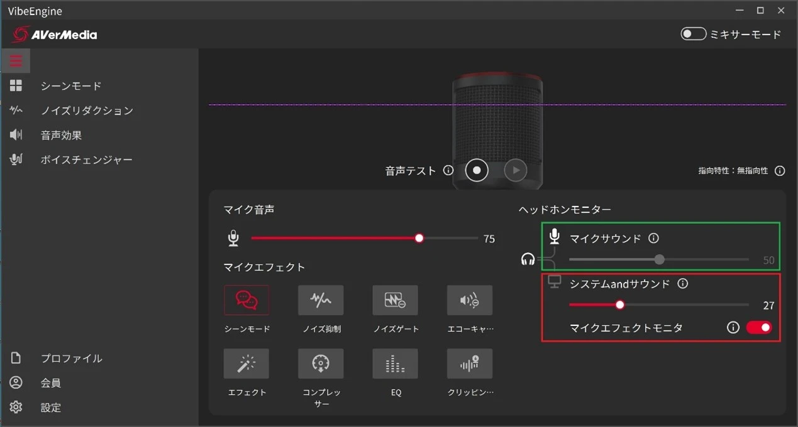Open the Profile (プロファイル) section
This screenshot has width=798, height=427.
71,359
